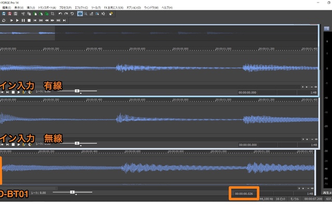Select the Magnify tool icon in toolbar
332x205 pixels.
[86, 14]
